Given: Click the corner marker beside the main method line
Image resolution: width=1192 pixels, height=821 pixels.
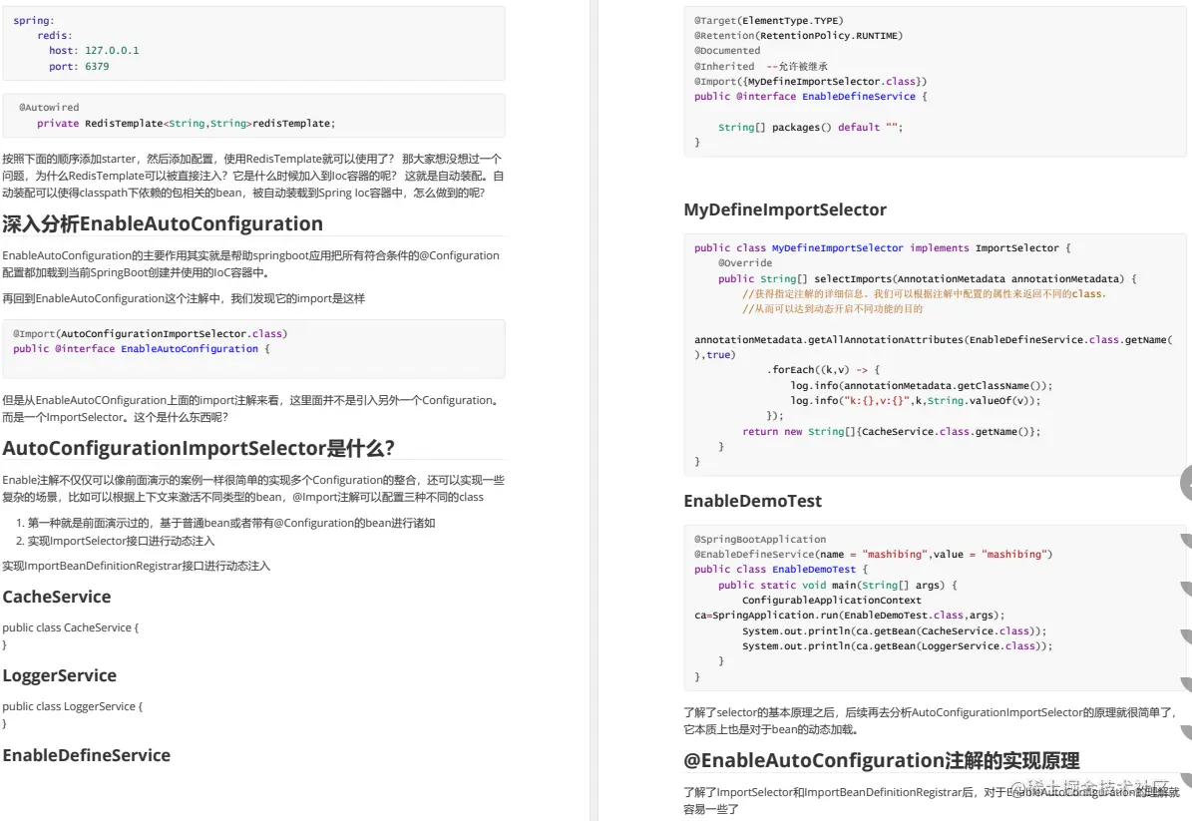Looking at the screenshot, I should [x=1184, y=585].
